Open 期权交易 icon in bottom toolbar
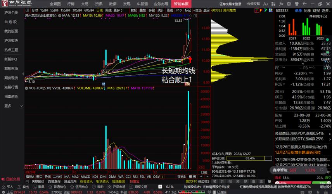This screenshot has height=194, width=332. click(131, 187)
